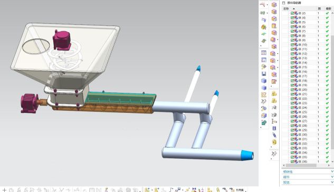Screen dimensions: 334x192
Task: Select tree row 体 (4)
Action: pyautogui.click(x=307, y=17)
